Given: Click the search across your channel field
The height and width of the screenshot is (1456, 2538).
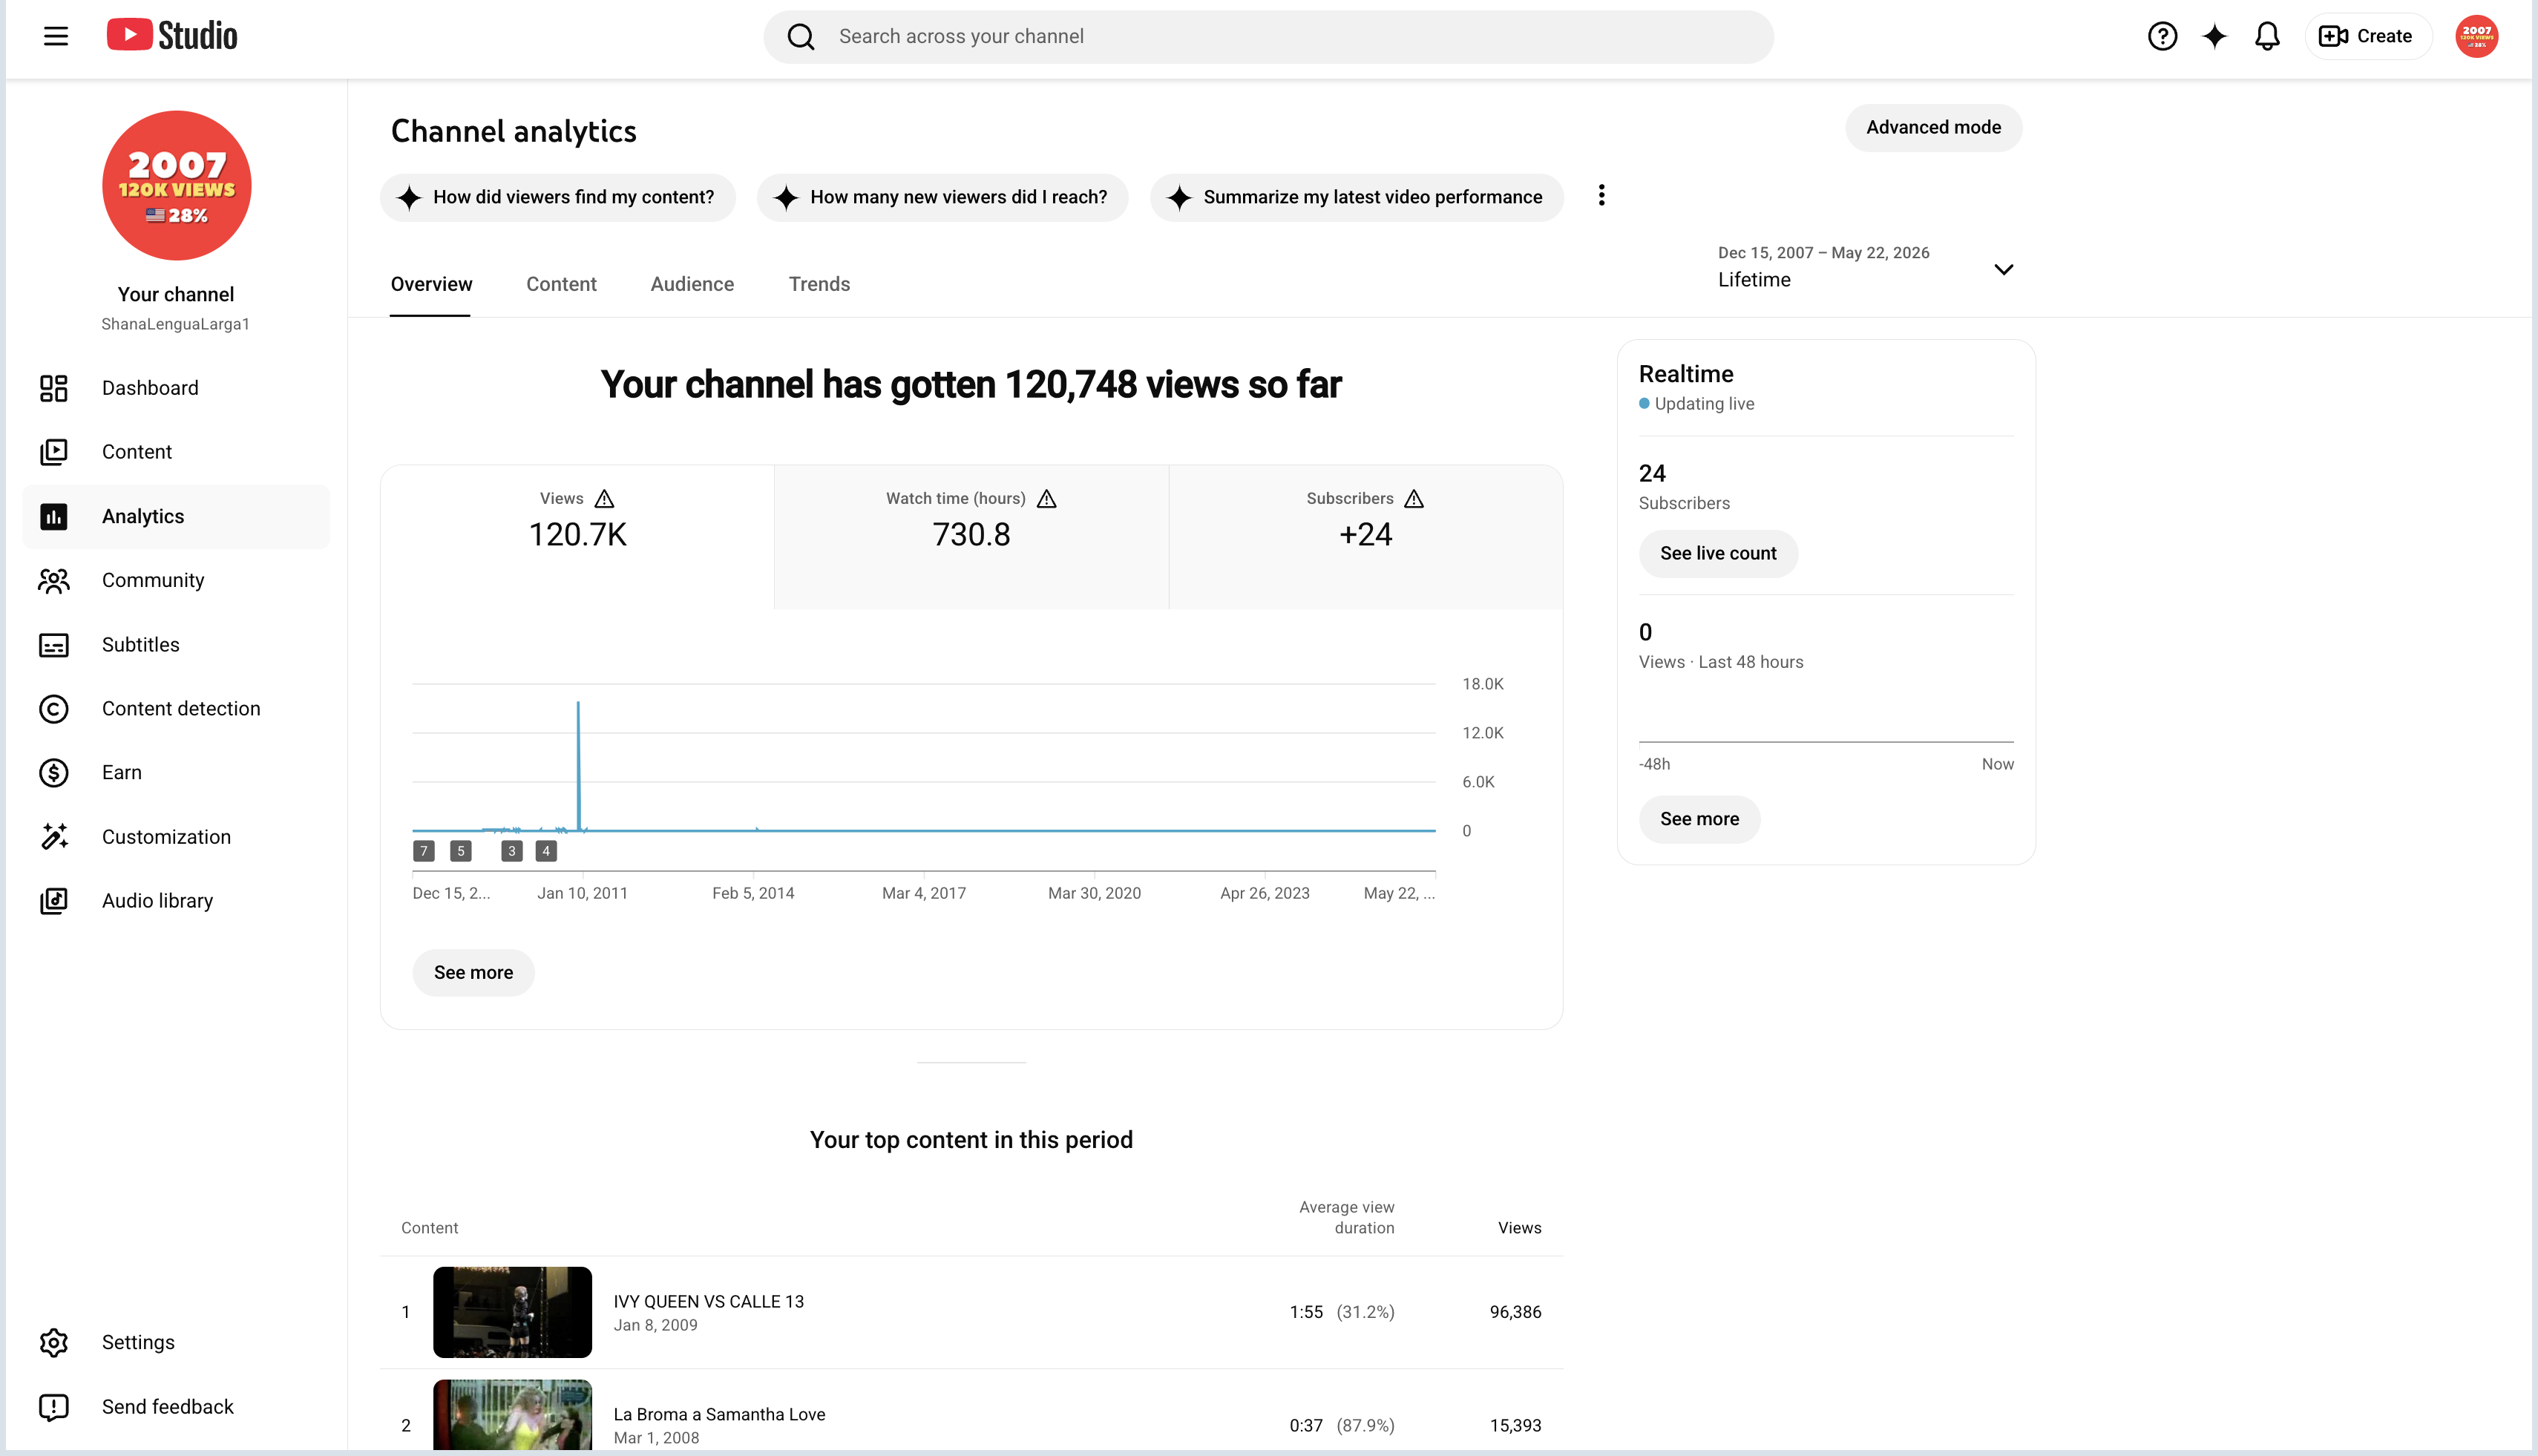Looking at the screenshot, I should [x=1268, y=37].
